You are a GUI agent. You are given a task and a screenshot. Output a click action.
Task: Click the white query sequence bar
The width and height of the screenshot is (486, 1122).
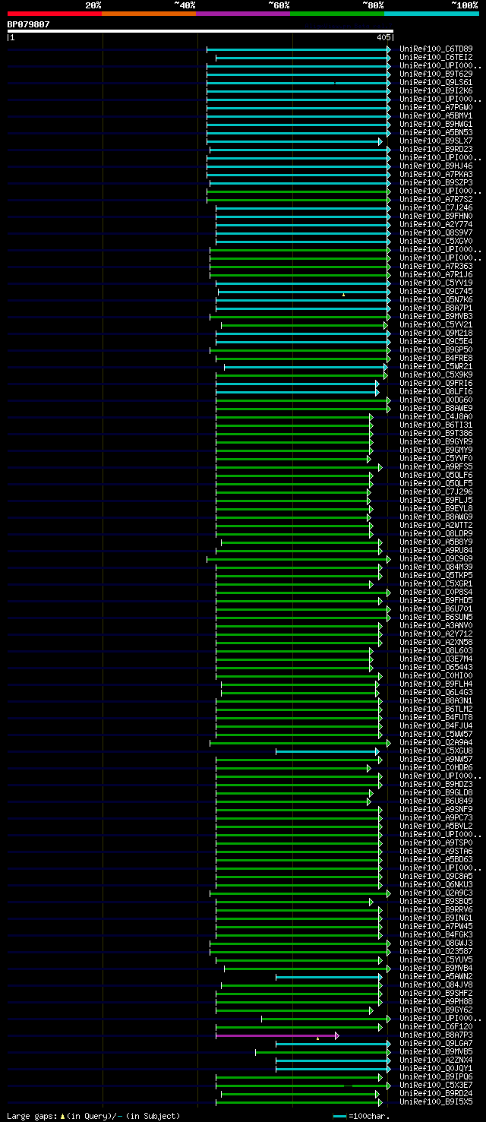click(200, 31)
